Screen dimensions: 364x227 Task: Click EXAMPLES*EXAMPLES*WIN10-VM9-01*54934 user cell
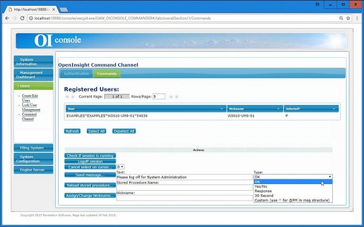107,116
